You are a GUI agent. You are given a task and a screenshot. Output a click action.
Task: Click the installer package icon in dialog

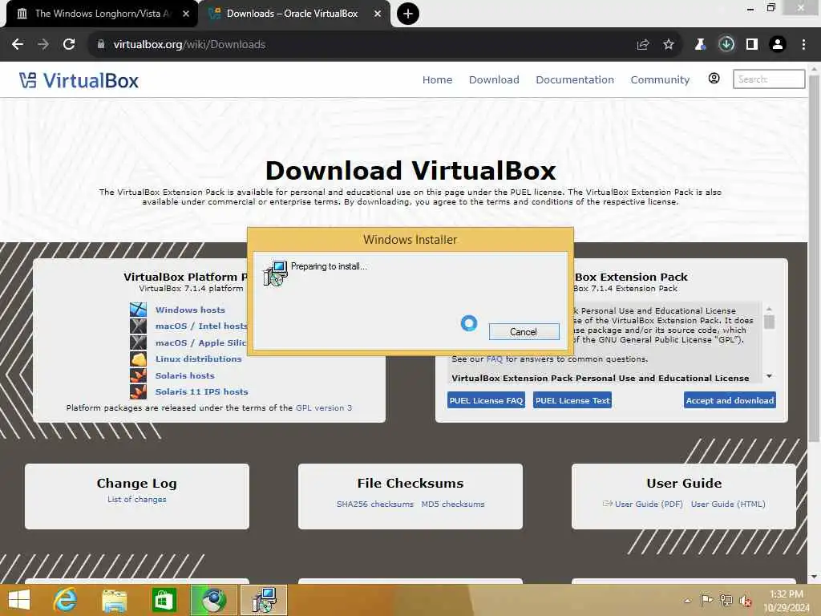[x=276, y=273]
